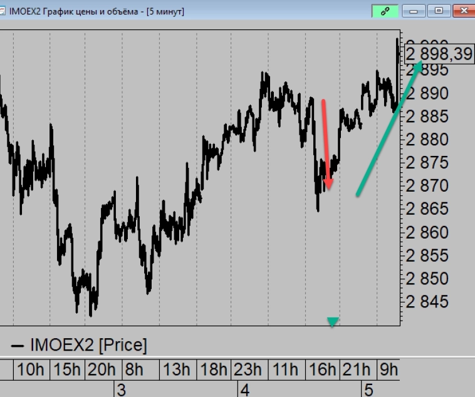This screenshot has height=397, width=475.
Task: Click the 2 870 price axis label
Action: [x=427, y=185]
